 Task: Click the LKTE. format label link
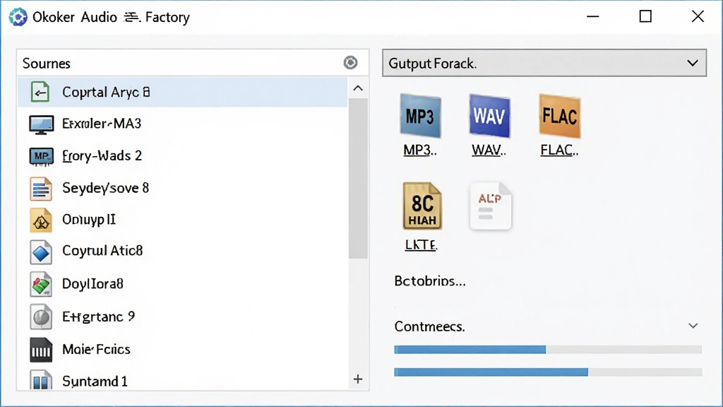point(421,245)
